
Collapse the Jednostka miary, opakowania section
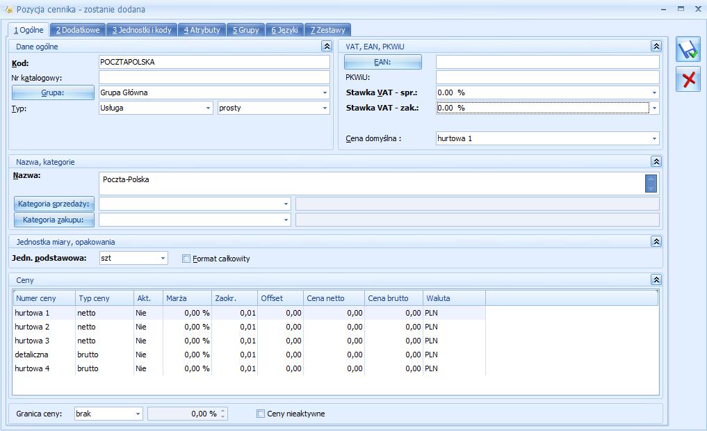point(656,242)
